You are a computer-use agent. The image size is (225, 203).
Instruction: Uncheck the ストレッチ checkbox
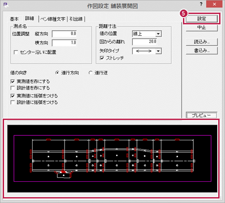click(102, 58)
